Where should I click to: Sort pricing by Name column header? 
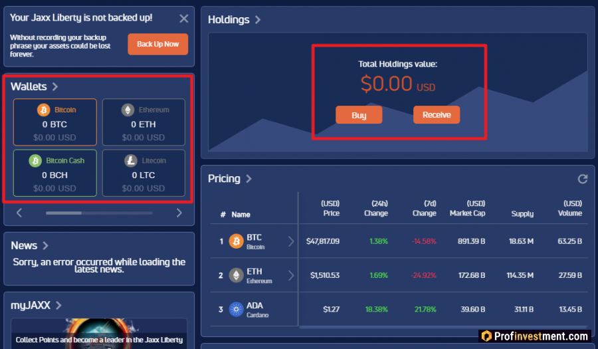point(241,215)
